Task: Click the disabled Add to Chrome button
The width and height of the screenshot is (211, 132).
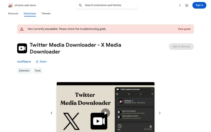Action: pos(181,47)
